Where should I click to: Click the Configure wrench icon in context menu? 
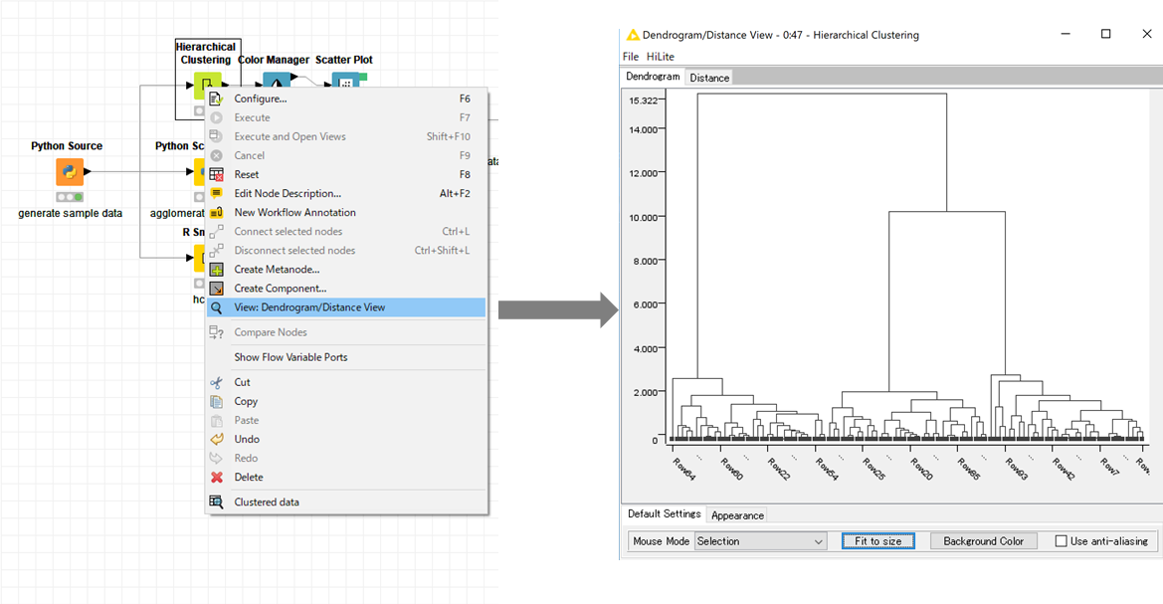point(216,99)
